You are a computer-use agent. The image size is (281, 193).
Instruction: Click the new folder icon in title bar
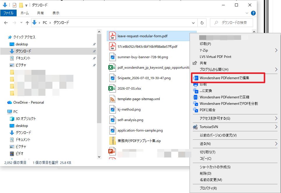pos(21,5)
